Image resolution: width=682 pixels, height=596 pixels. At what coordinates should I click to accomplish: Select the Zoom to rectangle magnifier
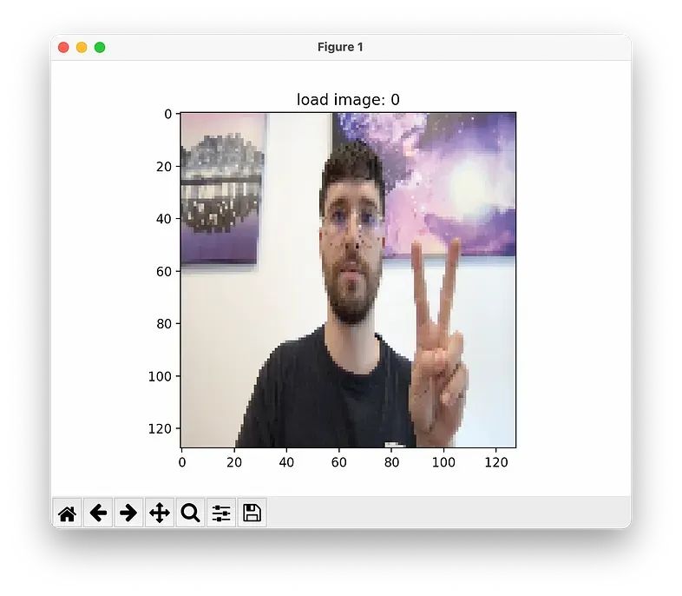pos(191,513)
